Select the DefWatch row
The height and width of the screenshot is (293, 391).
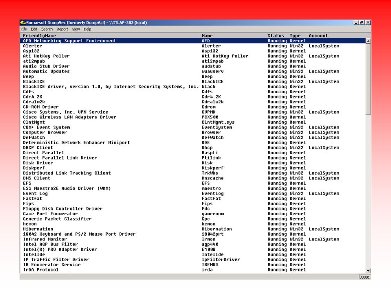point(193,138)
